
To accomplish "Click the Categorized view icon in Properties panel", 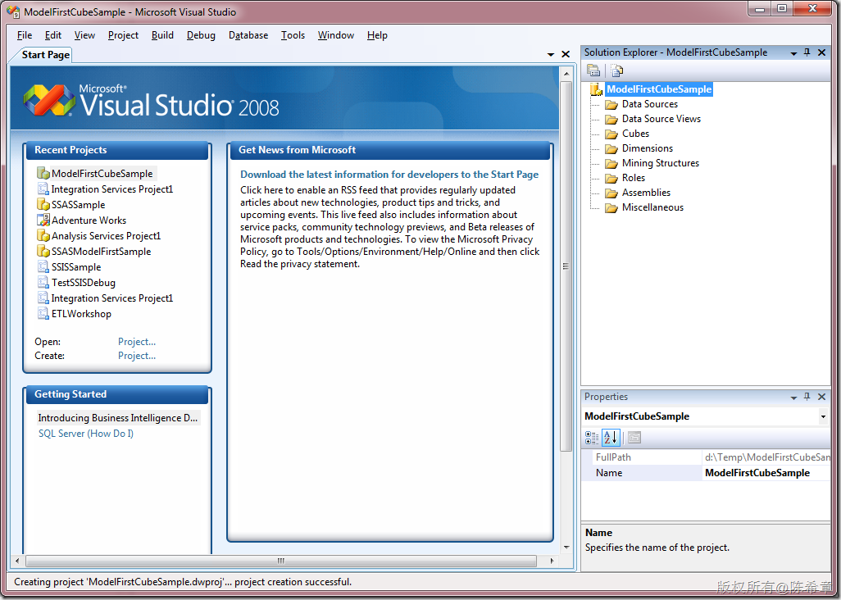I will point(592,438).
